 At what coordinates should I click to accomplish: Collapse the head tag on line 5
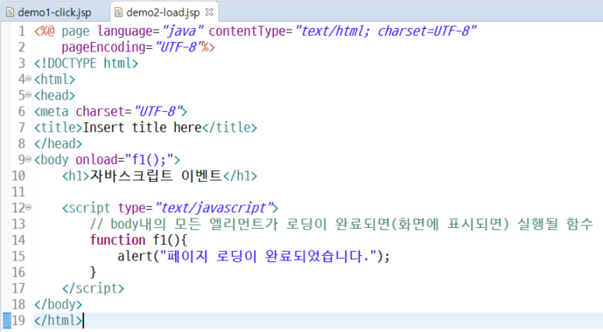pyautogui.click(x=28, y=95)
